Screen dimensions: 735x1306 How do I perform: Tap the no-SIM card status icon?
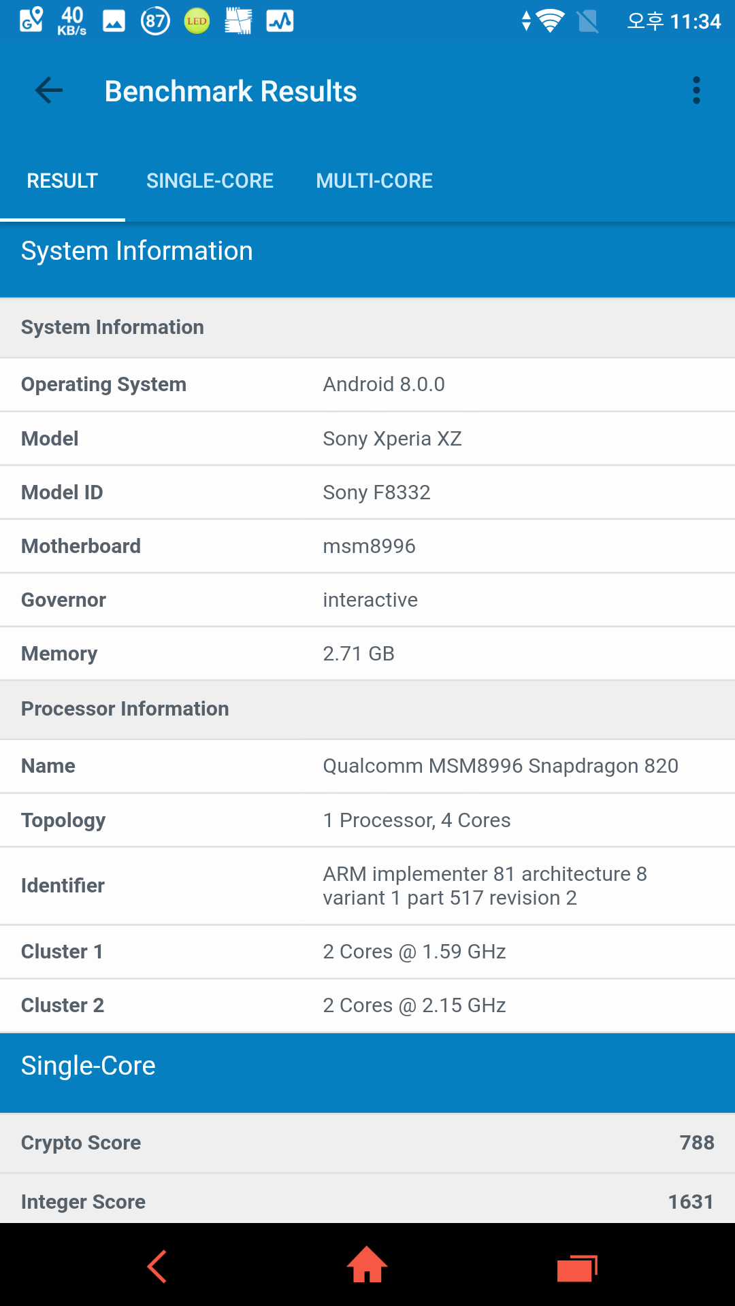pyautogui.click(x=587, y=21)
